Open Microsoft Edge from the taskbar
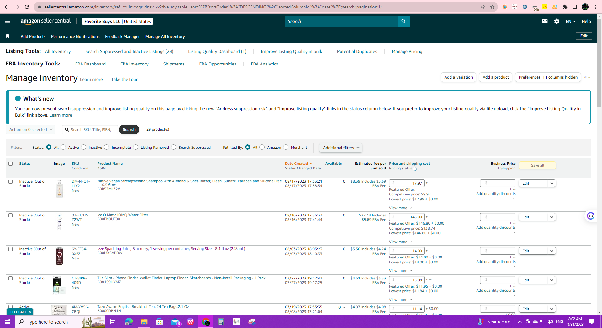This screenshot has width=602, height=328. (x=129, y=322)
